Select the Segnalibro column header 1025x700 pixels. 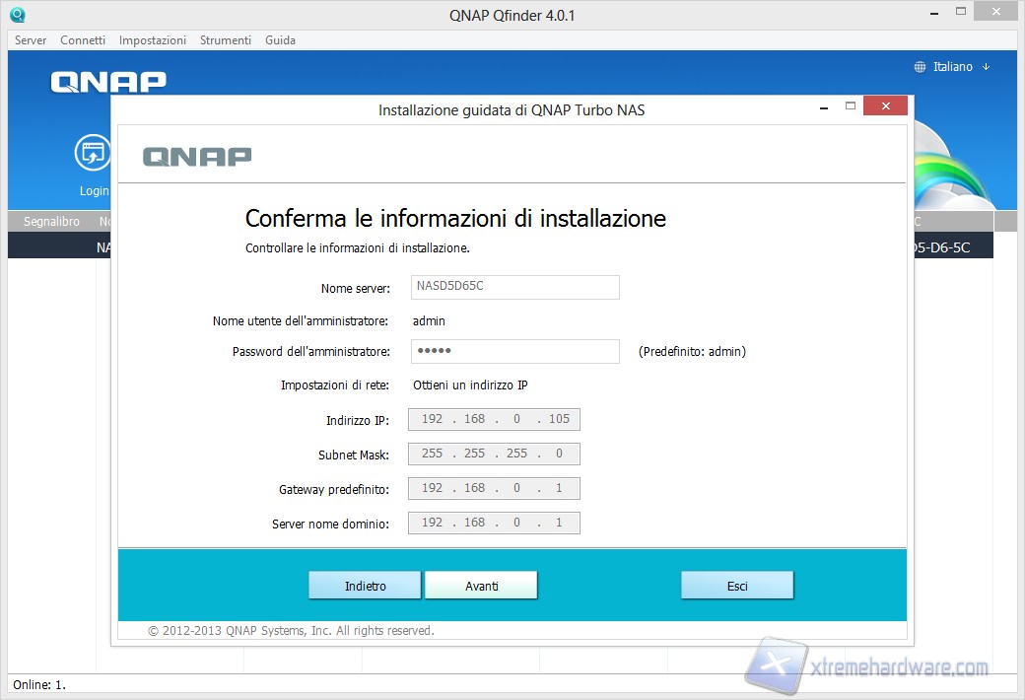pyautogui.click(x=51, y=222)
